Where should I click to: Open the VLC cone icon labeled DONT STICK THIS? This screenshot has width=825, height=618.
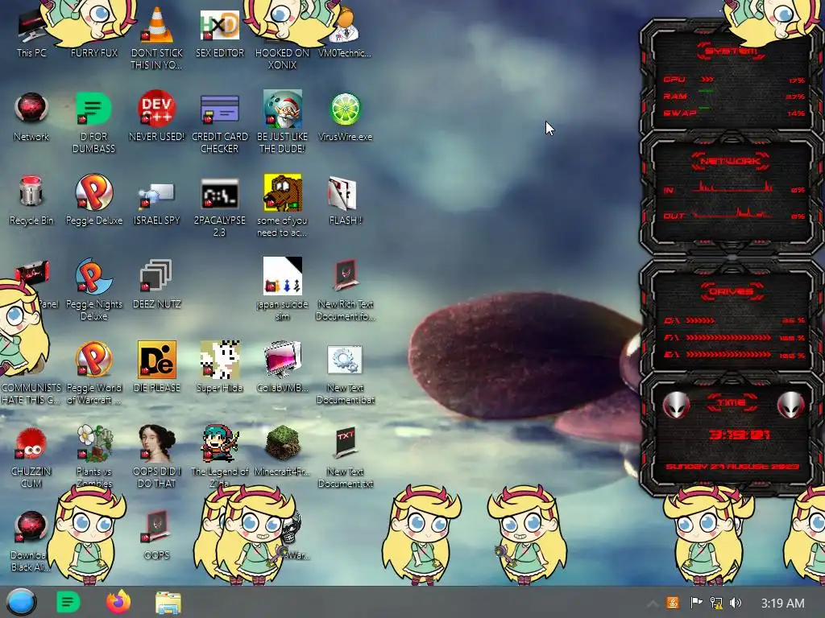[x=156, y=37]
